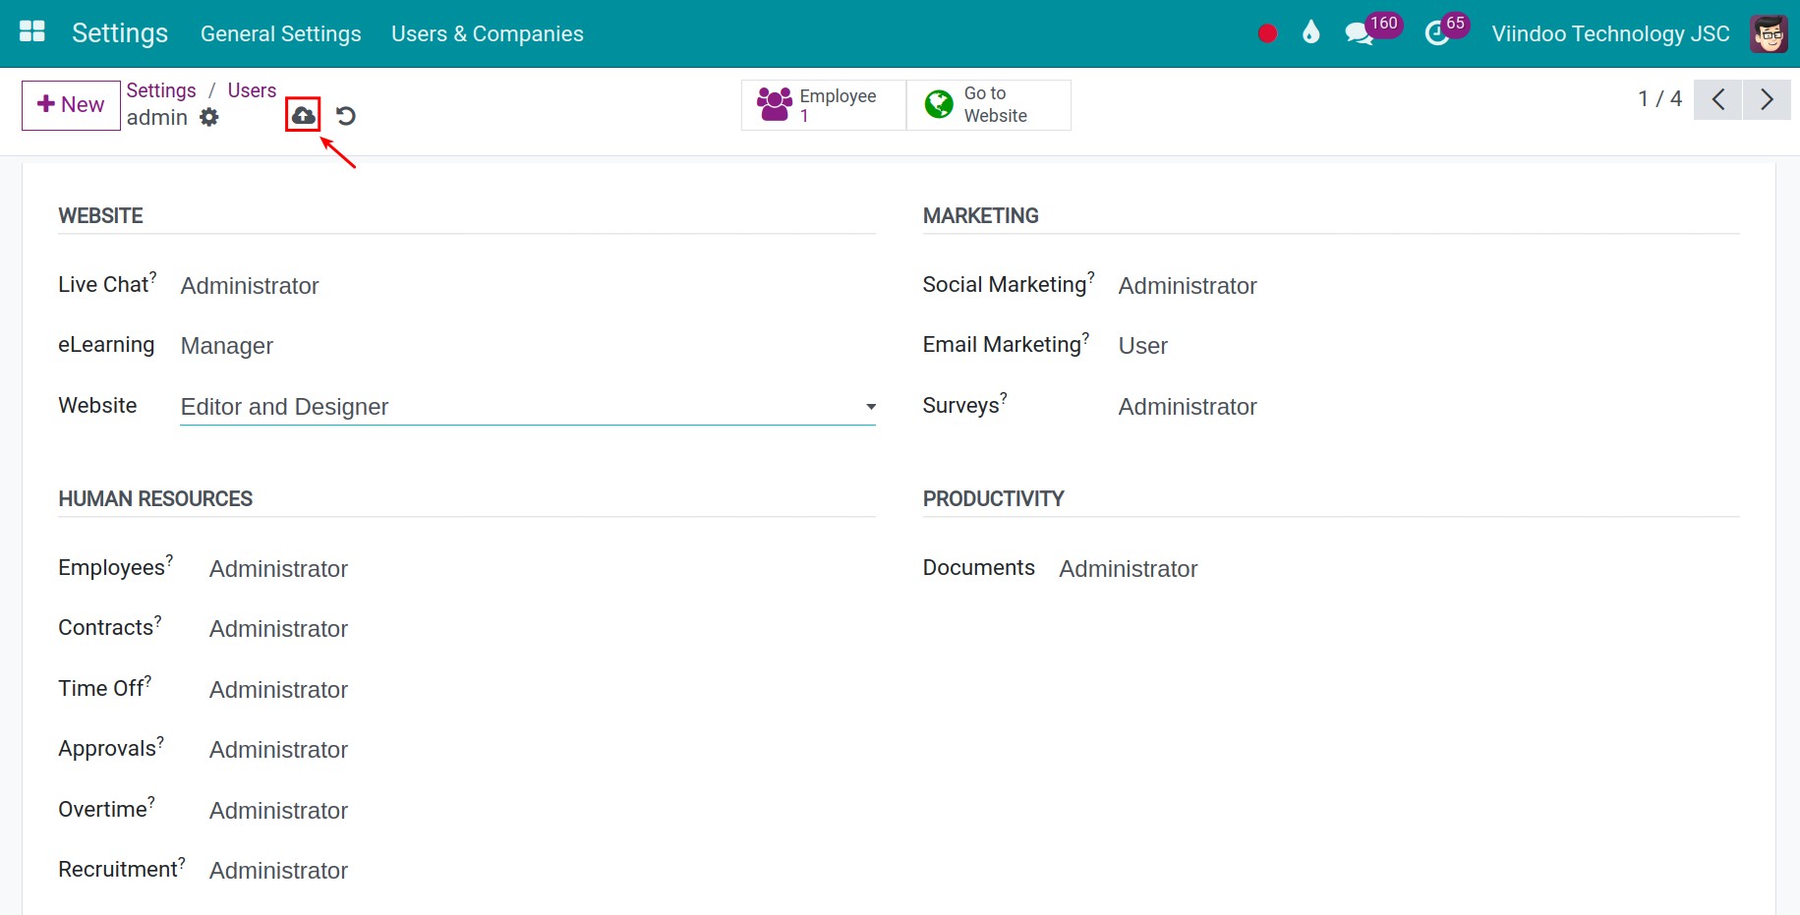Click the Recruitment help tooltip mark
This screenshot has width=1800, height=915.
point(182,862)
